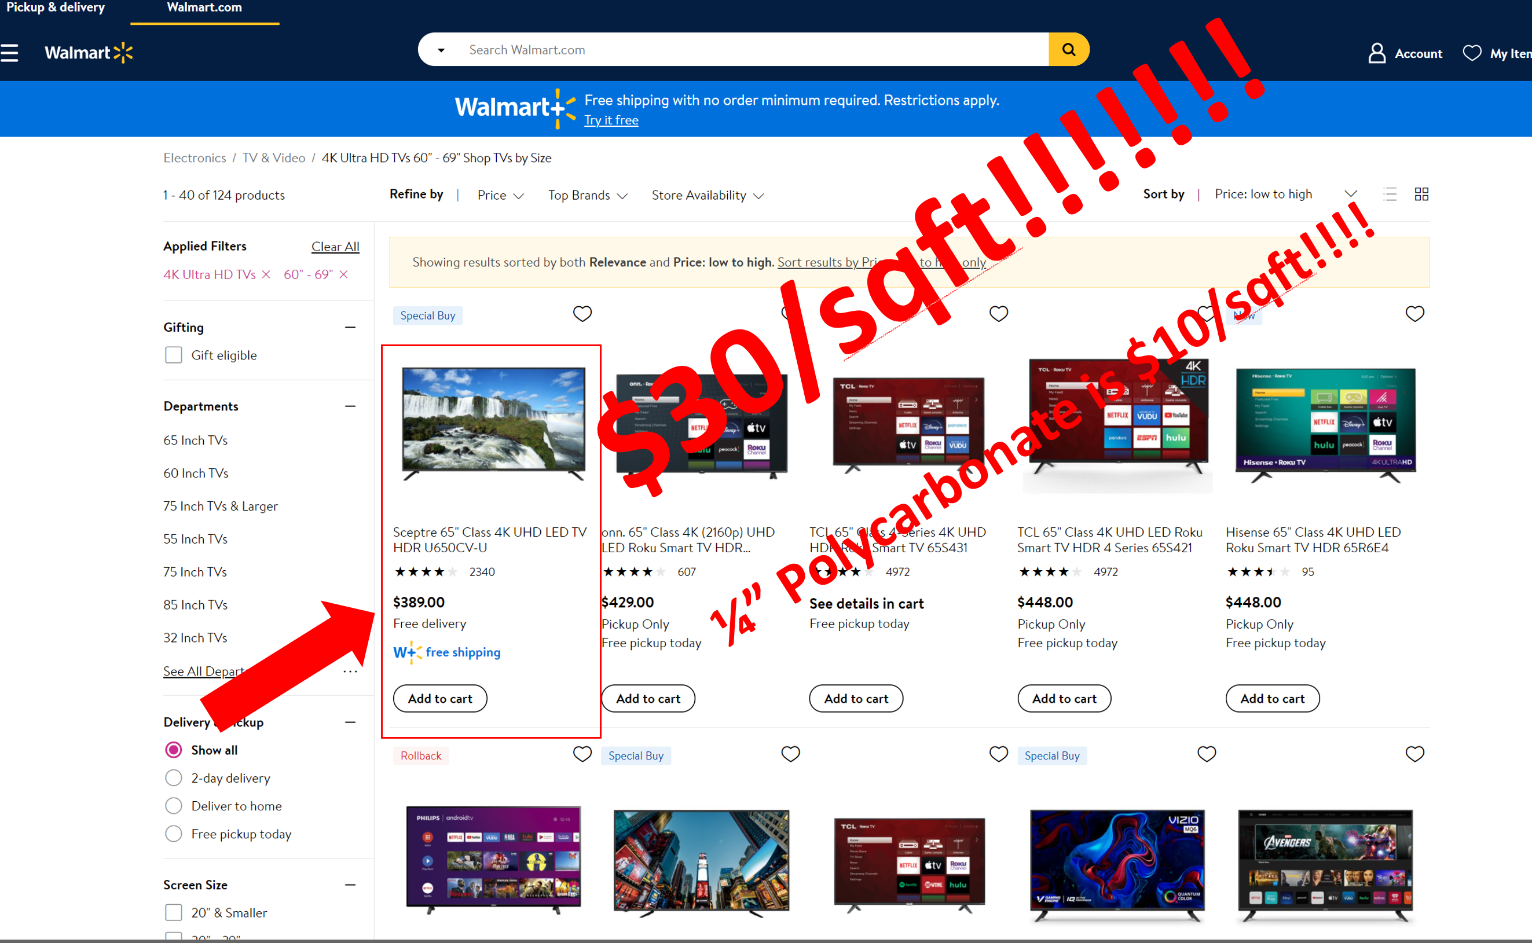The width and height of the screenshot is (1532, 943).
Task: Click the Clear All filters link
Action: pyautogui.click(x=335, y=247)
